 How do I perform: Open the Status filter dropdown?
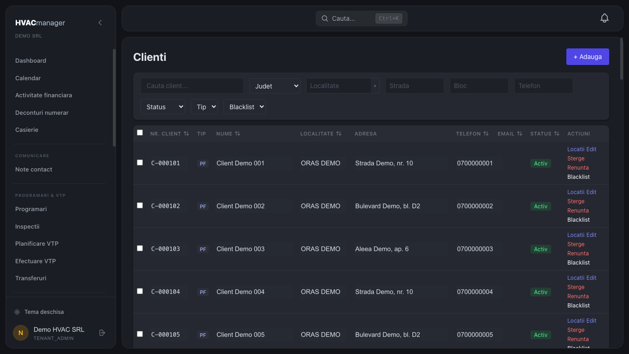[x=163, y=106]
